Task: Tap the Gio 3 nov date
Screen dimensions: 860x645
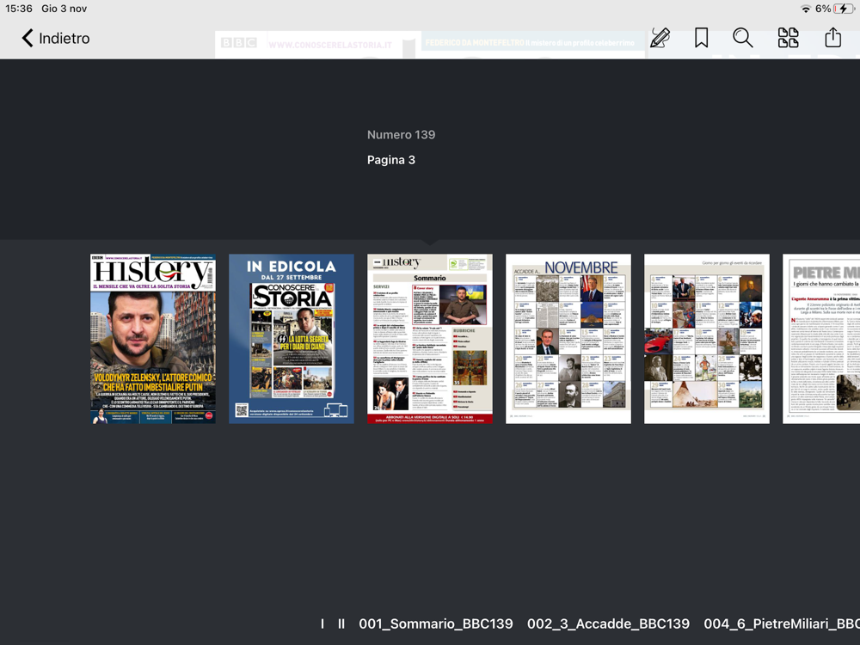Action: [64, 9]
